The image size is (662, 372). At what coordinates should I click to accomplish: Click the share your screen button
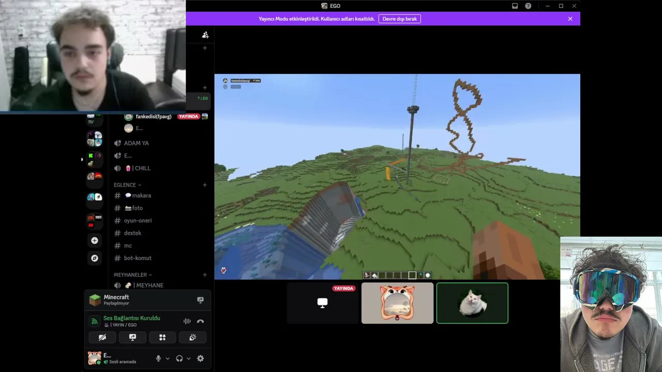pos(132,337)
